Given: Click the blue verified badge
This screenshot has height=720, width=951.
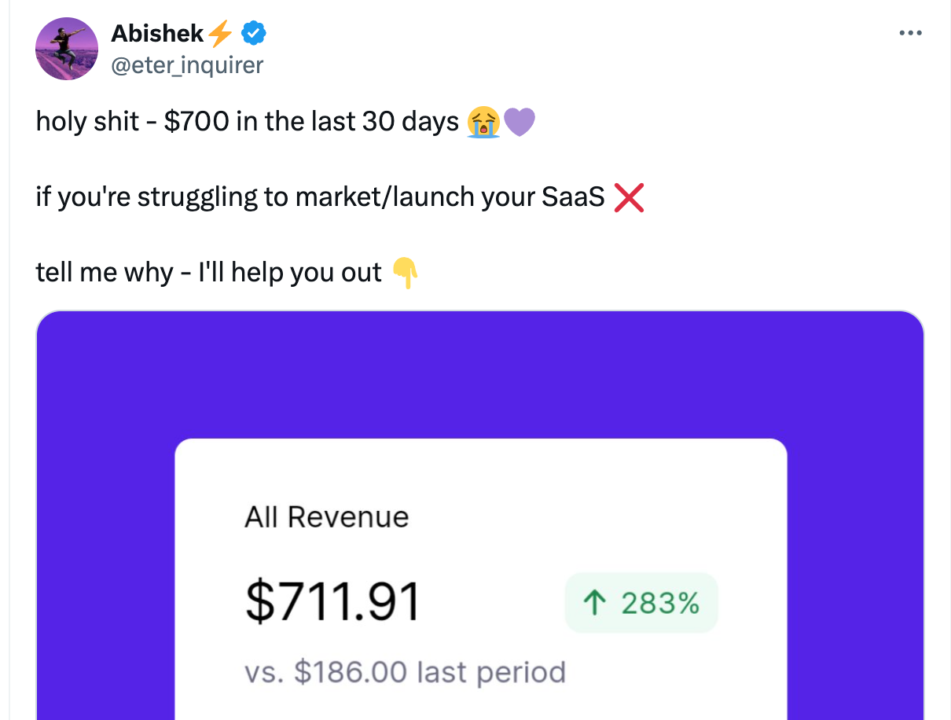Looking at the screenshot, I should coord(253,33).
